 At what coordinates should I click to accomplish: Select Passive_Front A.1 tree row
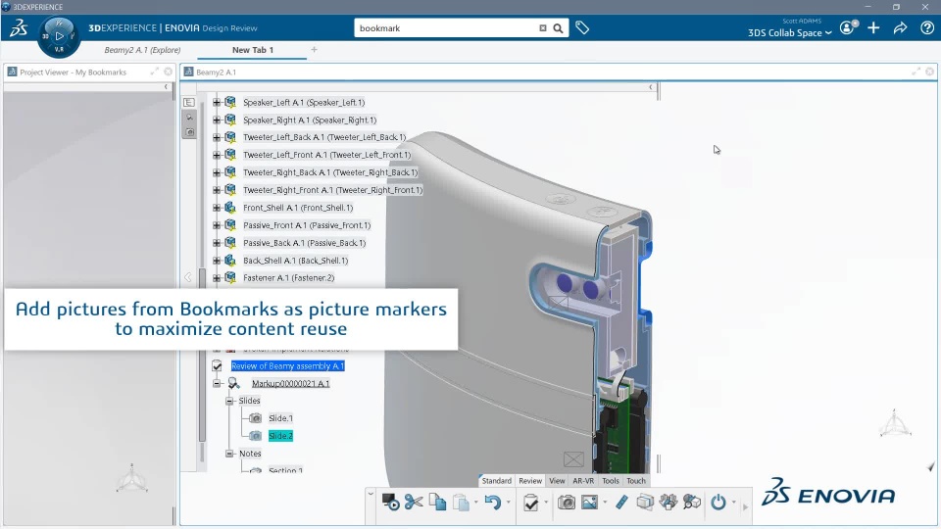click(x=307, y=225)
